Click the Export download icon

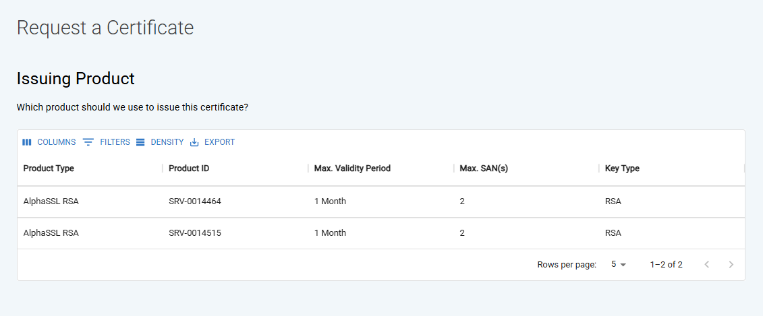[194, 142]
